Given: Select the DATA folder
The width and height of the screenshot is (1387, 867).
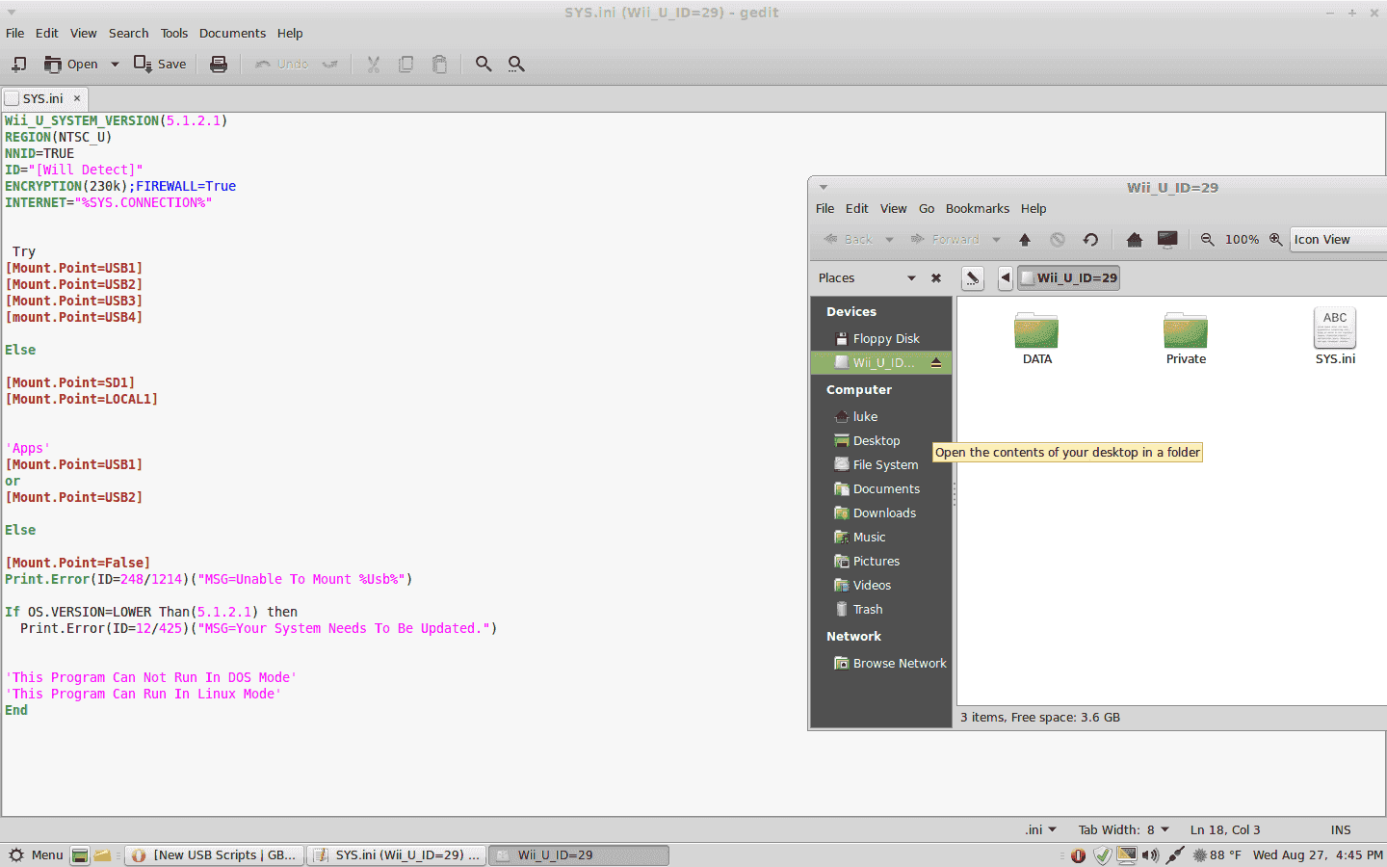Looking at the screenshot, I should (1037, 338).
